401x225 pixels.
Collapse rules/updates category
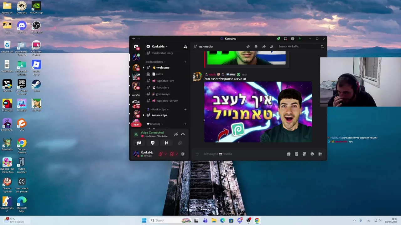156,62
